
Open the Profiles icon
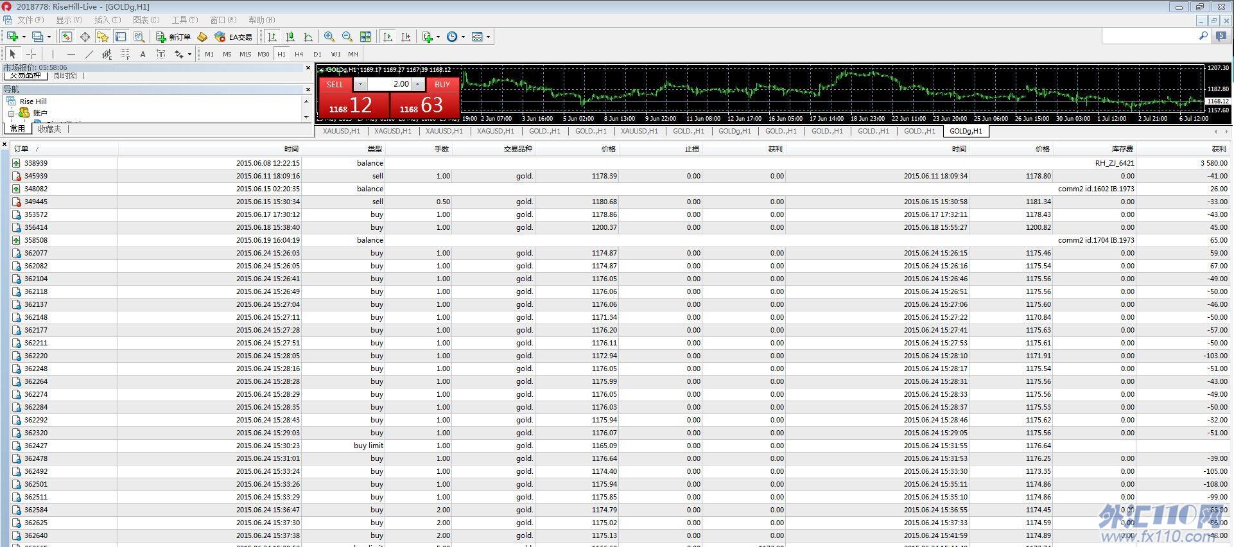coord(38,37)
